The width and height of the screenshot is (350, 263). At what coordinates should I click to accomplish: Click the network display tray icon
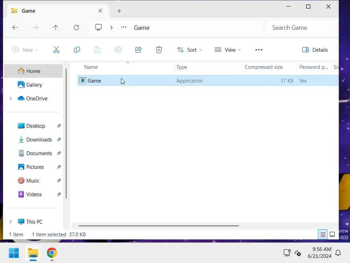(287, 253)
